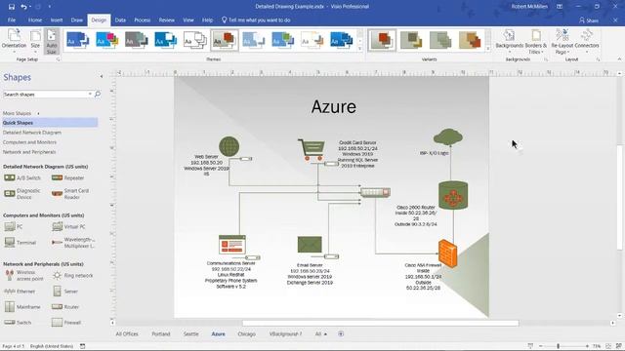Select the Quick Shapes stencil
Screen dimensions: 625x351
[50, 123]
